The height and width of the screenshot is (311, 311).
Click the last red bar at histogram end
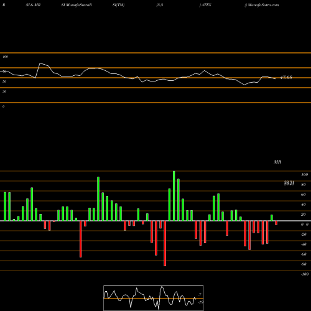pyautogui.click(x=276, y=223)
